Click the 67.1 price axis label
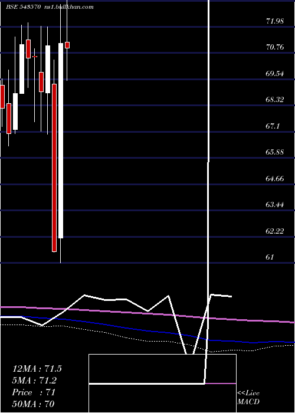 [x=273, y=126]
